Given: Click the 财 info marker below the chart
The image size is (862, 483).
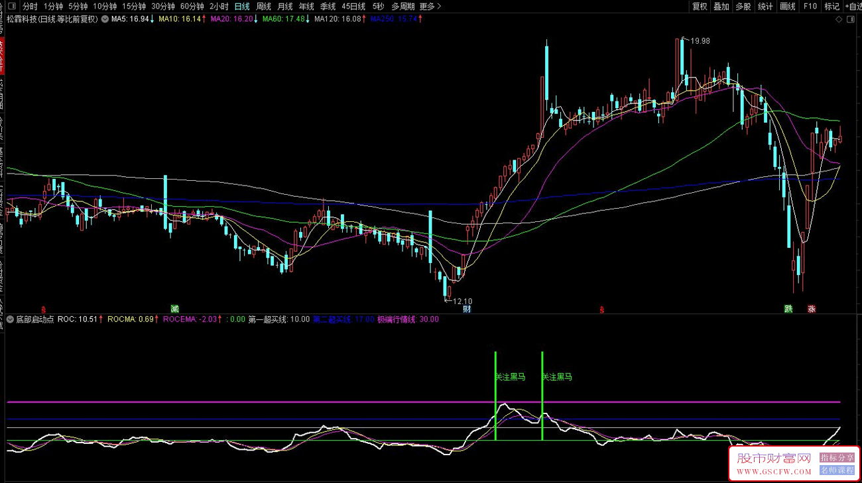Looking at the screenshot, I should 467,309.
